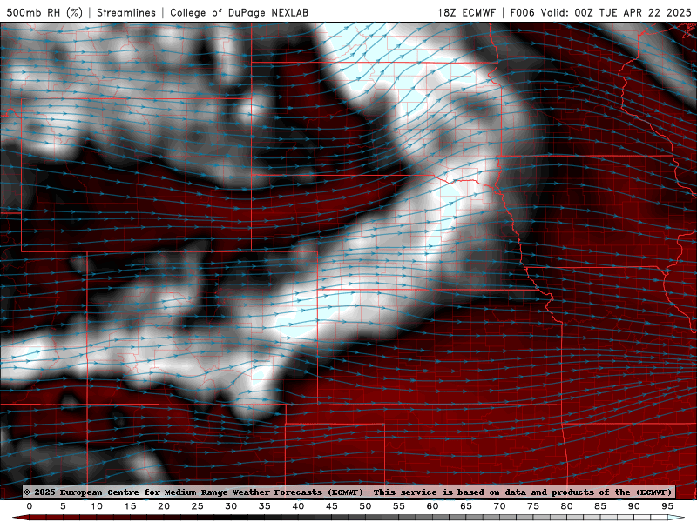Click the legend label 75
This screenshot has height=522, width=697.
[533, 506]
